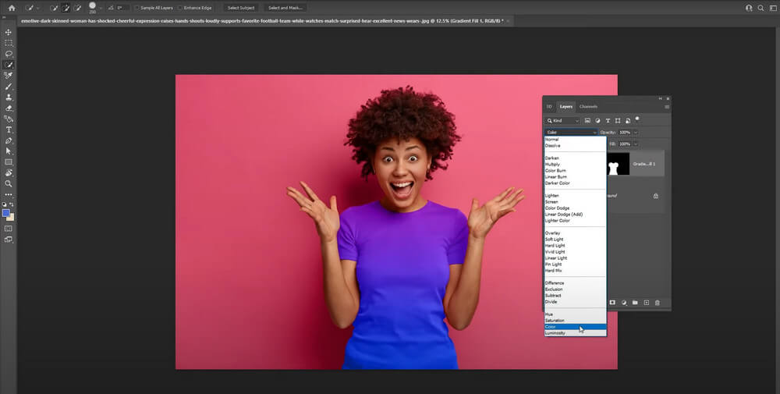Viewport: 780px width, 394px height.
Task: Switch to the 3D tab
Action: click(x=549, y=106)
